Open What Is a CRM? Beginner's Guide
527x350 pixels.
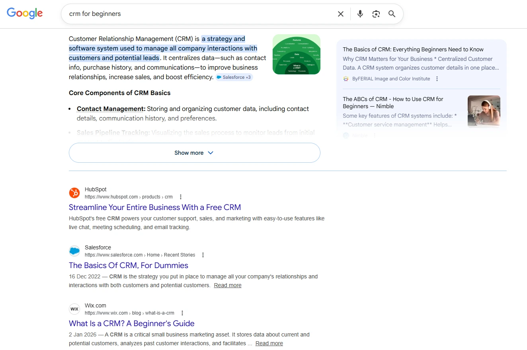click(x=131, y=323)
